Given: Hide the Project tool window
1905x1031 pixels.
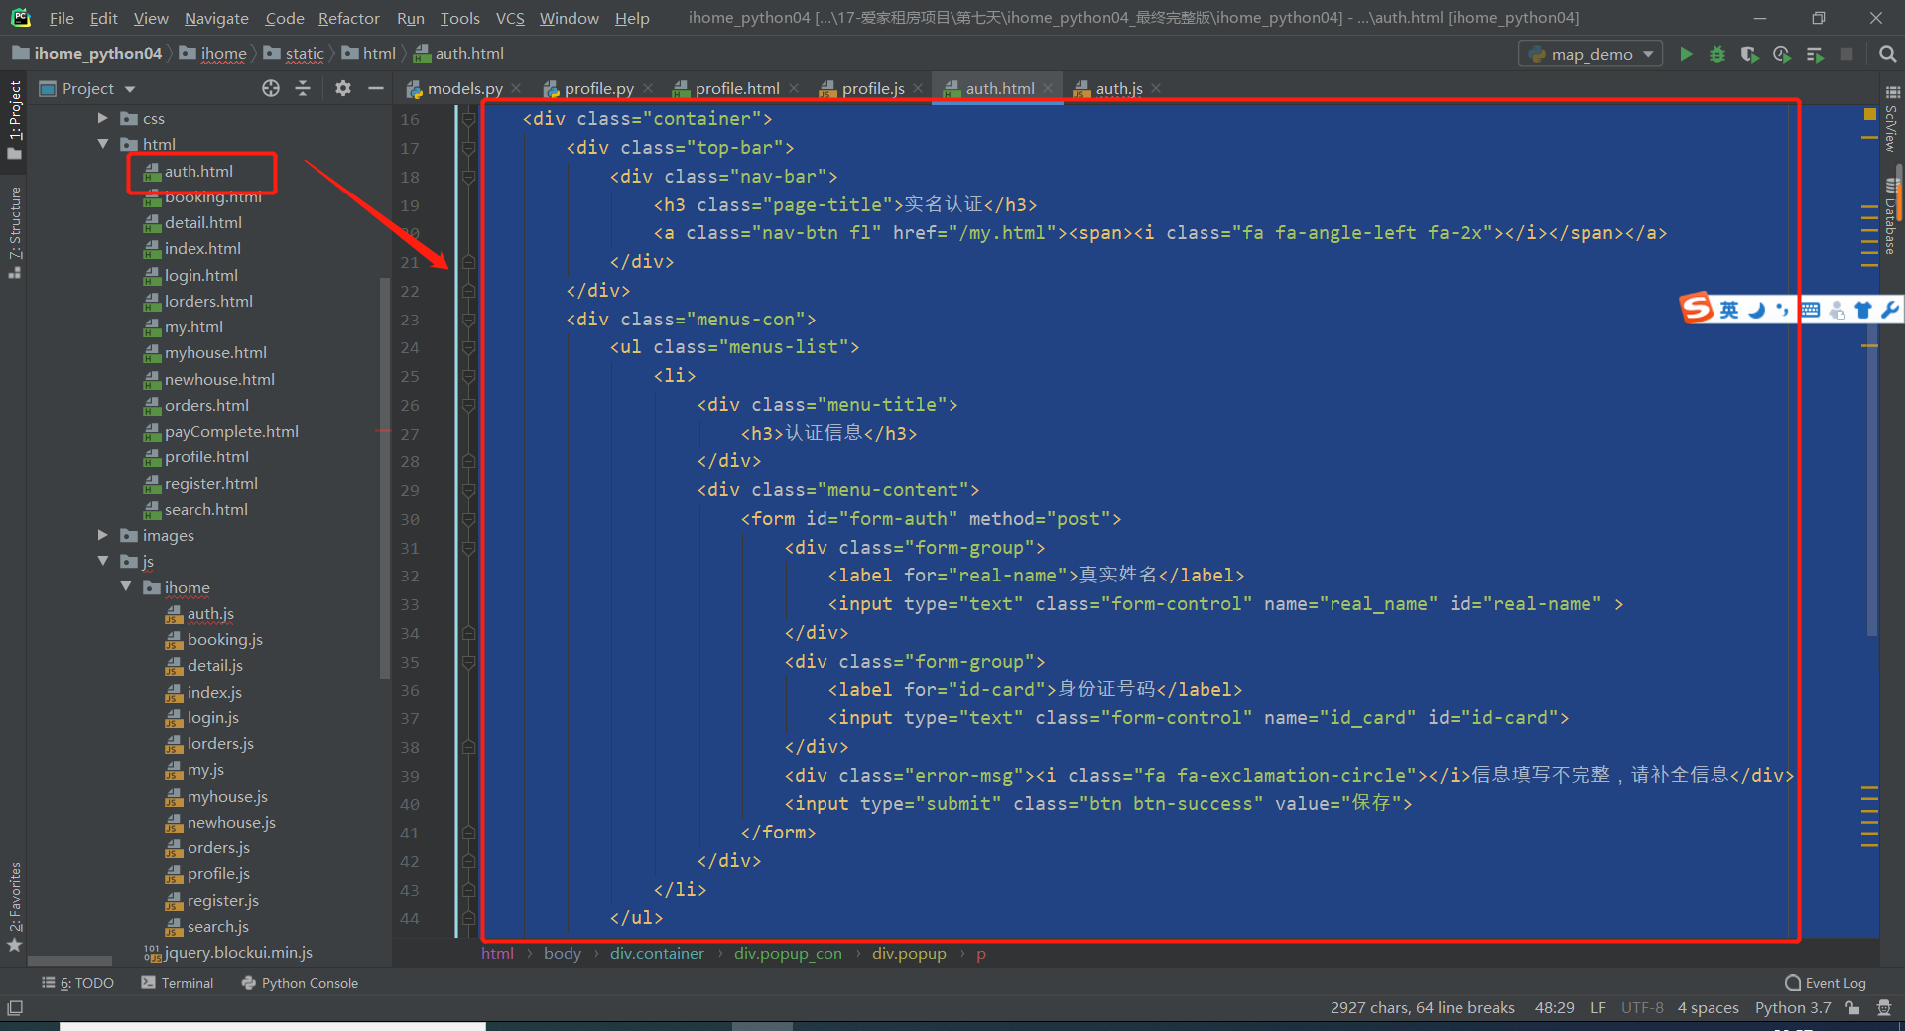Looking at the screenshot, I should click(376, 88).
